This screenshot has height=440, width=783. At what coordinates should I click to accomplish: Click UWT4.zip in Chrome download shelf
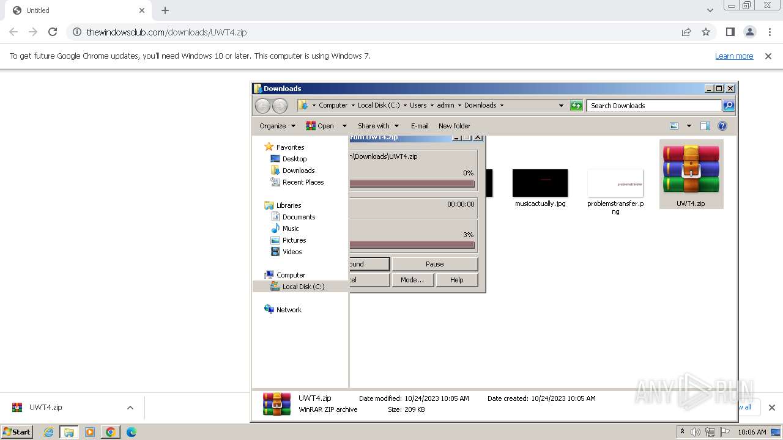click(x=45, y=408)
